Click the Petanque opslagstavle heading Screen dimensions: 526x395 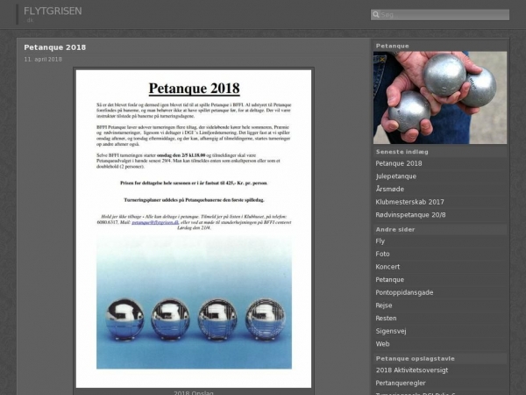(x=415, y=359)
